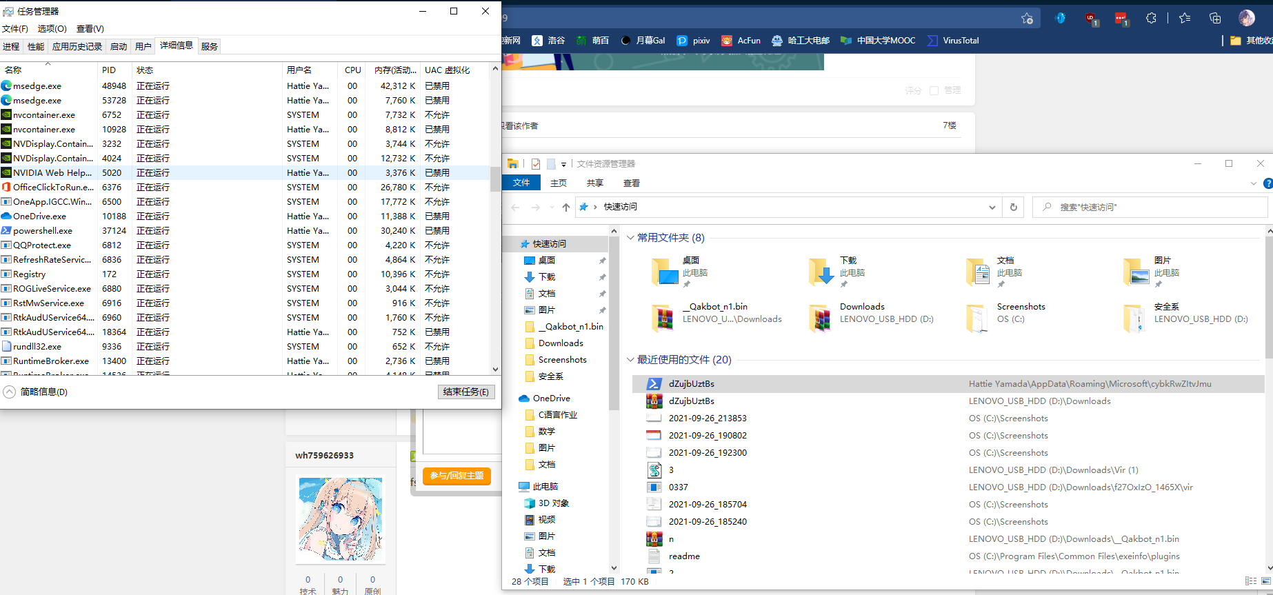Select 此电脑 in the navigation pane
The height and width of the screenshot is (595, 1273).
(x=545, y=487)
